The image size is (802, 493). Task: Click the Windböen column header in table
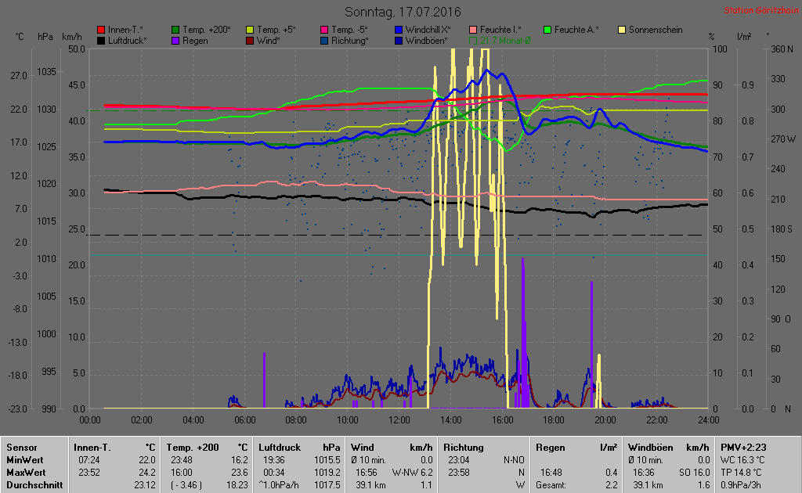pyautogui.click(x=650, y=448)
